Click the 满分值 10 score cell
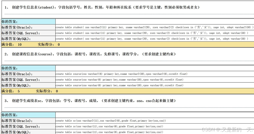Screen dimensions: 254x134 coord(12,44)
